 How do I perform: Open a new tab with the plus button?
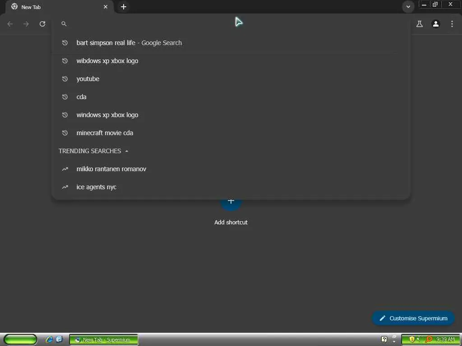[124, 7]
